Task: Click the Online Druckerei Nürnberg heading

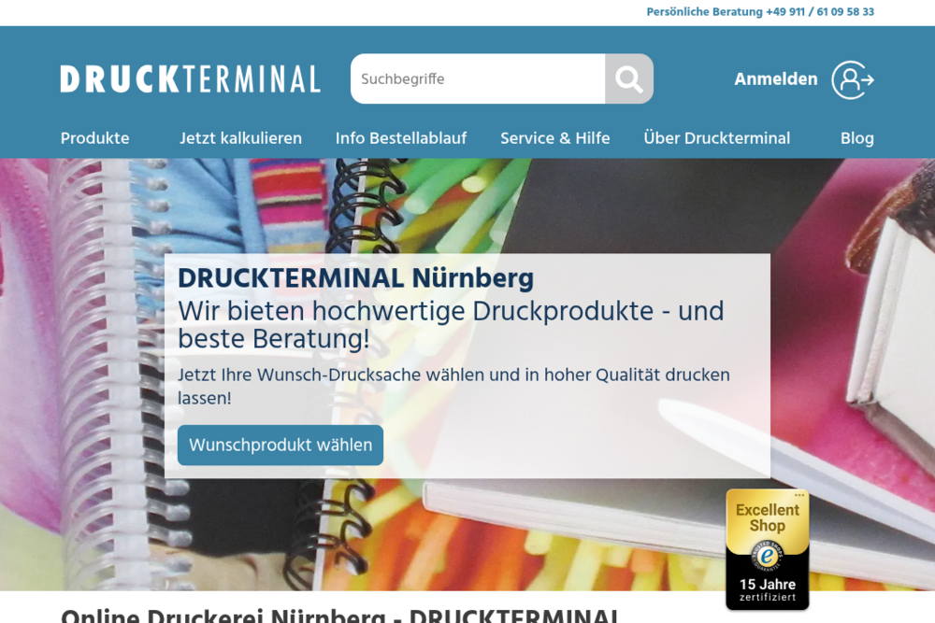Action: pyautogui.click(x=340, y=616)
